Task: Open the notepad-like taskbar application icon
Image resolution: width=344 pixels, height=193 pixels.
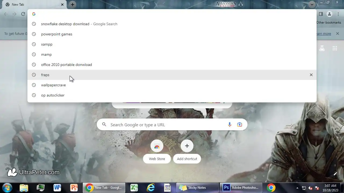Action: (x=167, y=188)
